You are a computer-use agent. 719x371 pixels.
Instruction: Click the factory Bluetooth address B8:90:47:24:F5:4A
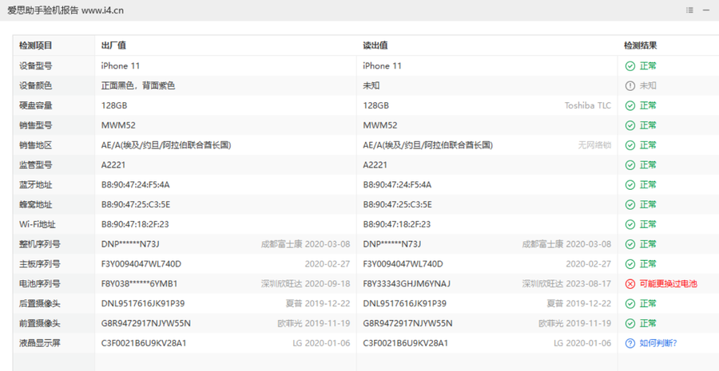pos(136,185)
